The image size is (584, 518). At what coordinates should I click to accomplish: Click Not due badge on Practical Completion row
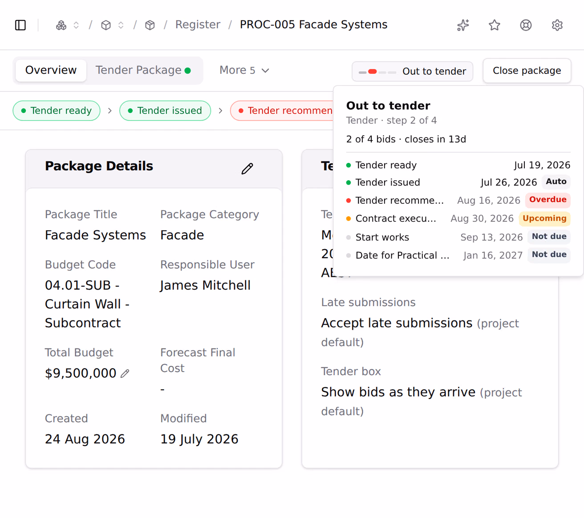[x=549, y=255]
